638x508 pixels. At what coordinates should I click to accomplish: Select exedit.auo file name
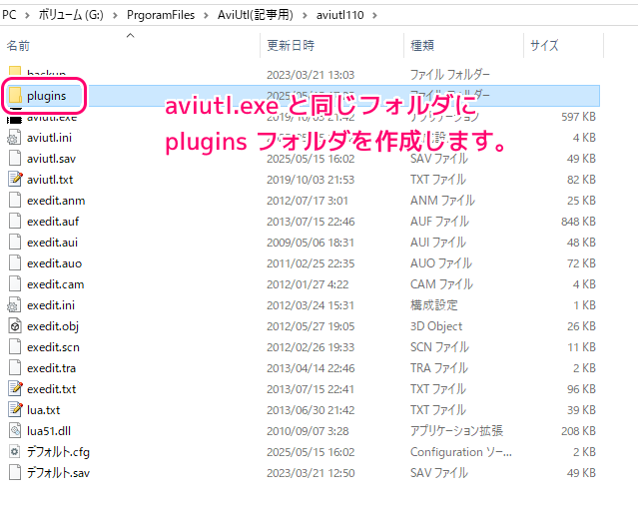55,263
